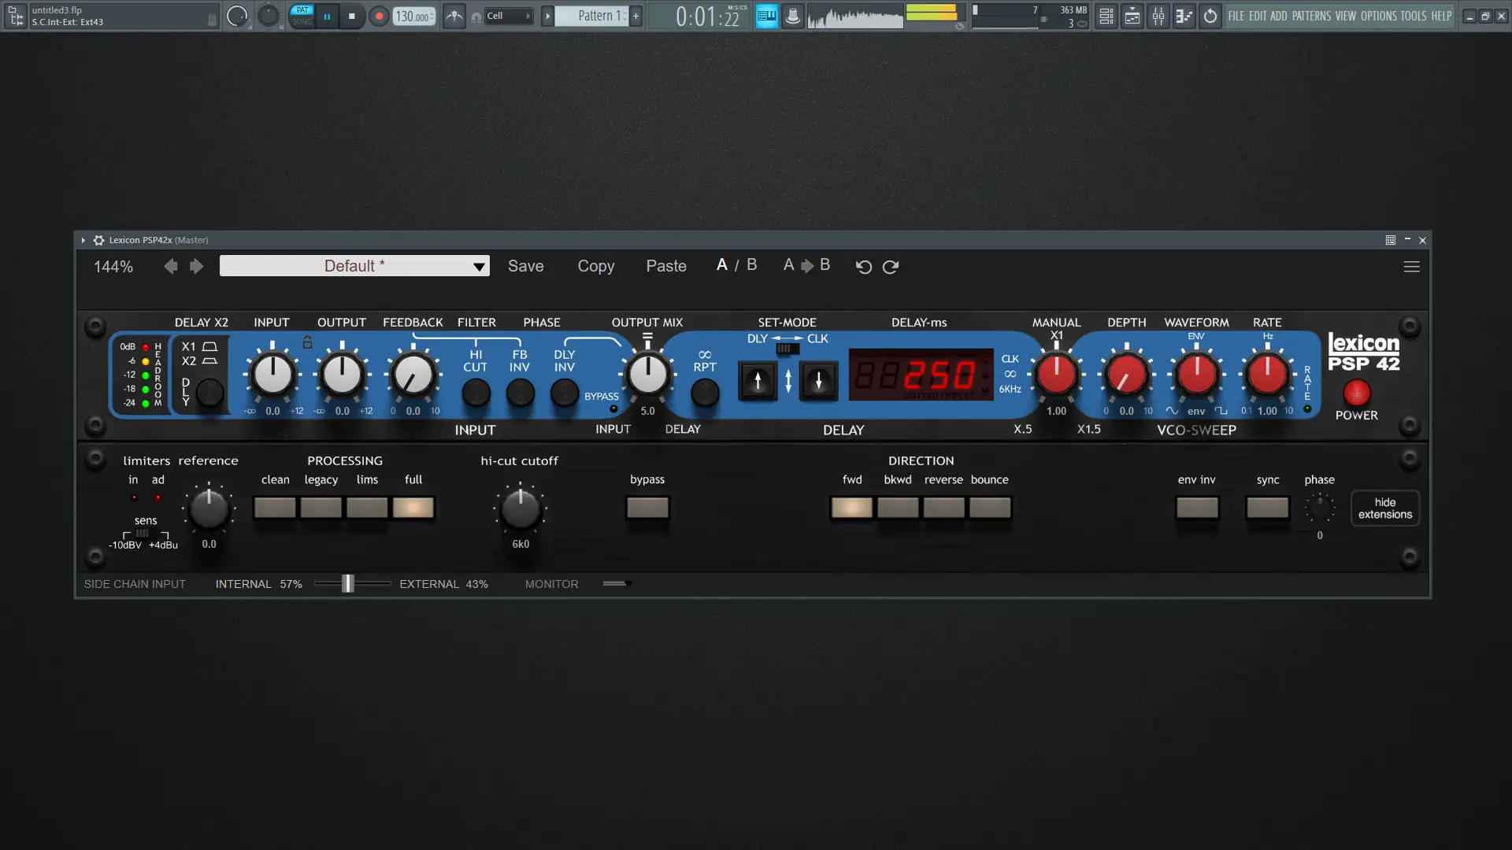
Task: Open the TOOLS menu
Action: pyautogui.click(x=1415, y=16)
